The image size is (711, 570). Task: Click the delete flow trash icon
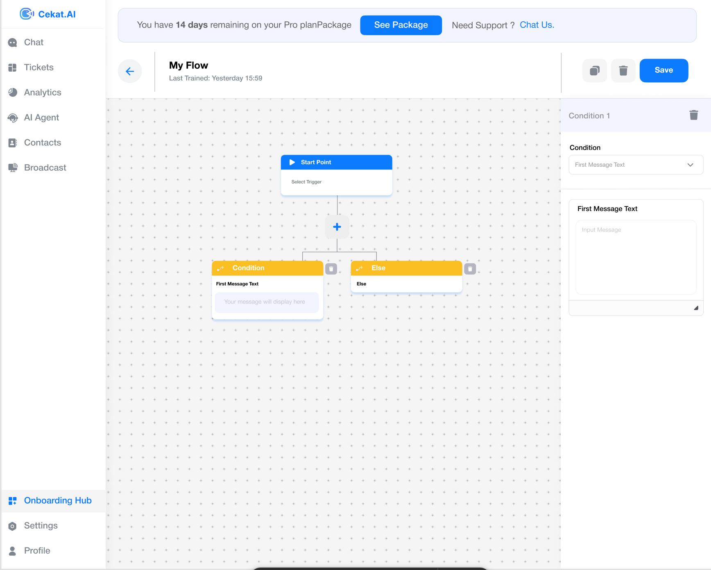(x=623, y=70)
